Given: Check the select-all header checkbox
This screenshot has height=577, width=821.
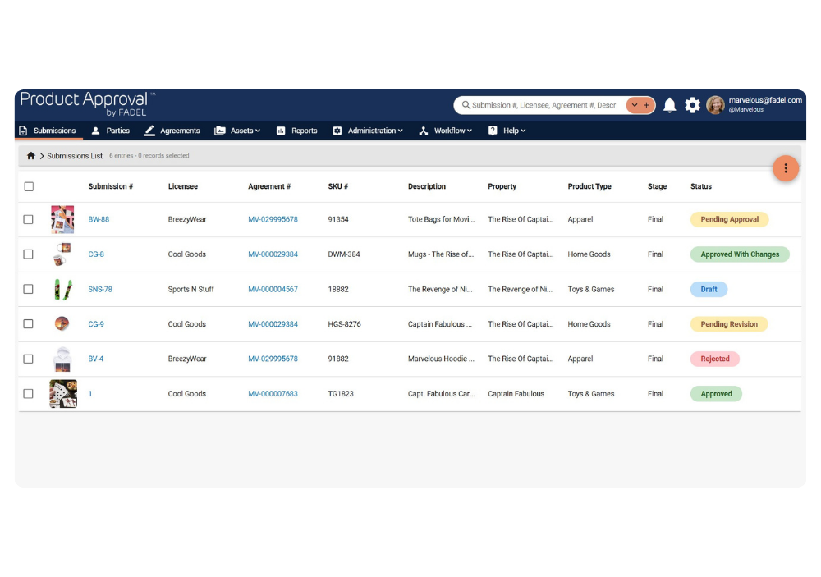Looking at the screenshot, I should pyautogui.click(x=29, y=186).
